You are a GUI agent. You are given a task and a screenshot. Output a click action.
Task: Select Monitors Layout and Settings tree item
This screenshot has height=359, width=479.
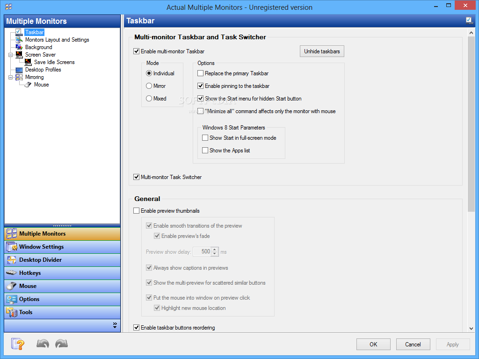(x=57, y=40)
